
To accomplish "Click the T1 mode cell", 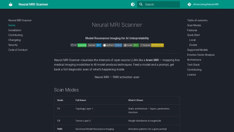I will (x=58, y=109).
